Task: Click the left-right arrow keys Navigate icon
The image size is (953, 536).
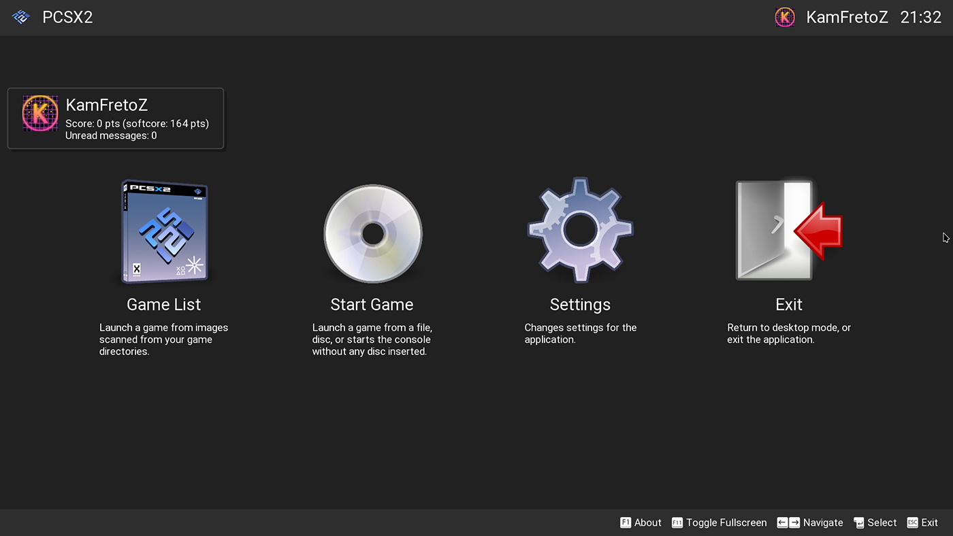Action: [788, 522]
